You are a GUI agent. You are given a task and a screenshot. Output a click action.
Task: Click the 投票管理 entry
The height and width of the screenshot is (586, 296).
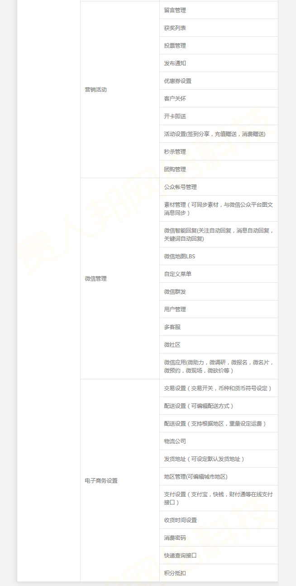coord(219,45)
